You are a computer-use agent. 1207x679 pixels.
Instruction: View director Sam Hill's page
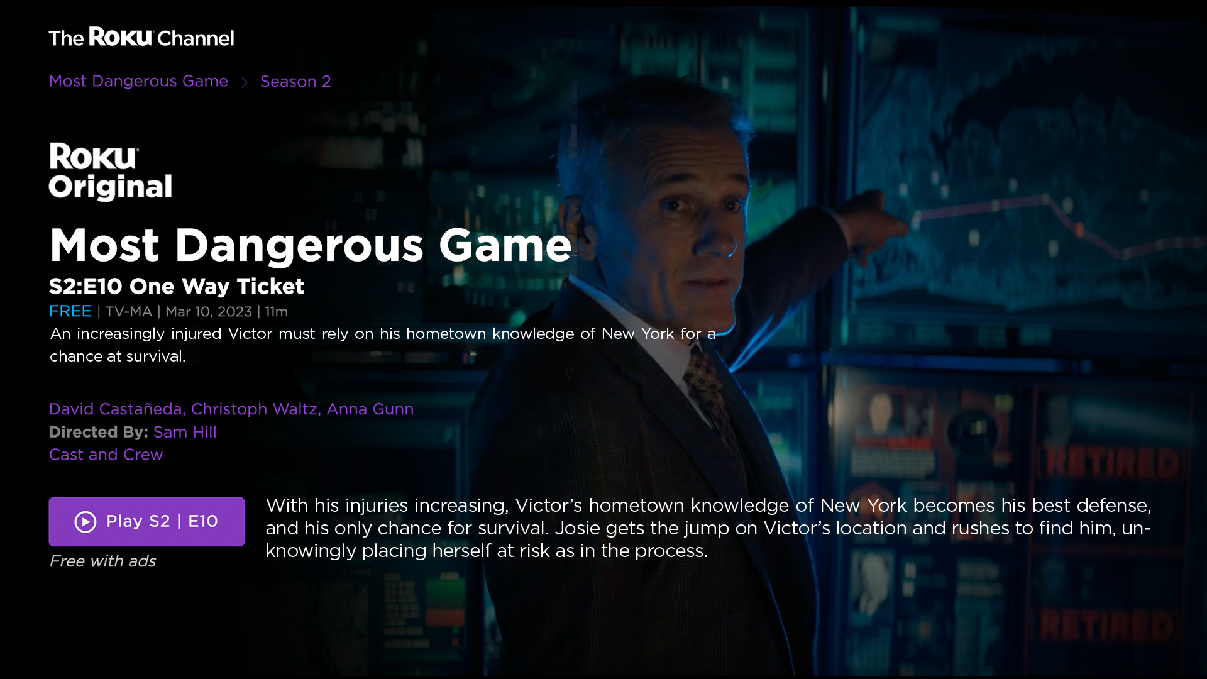click(x=185, y=432)
